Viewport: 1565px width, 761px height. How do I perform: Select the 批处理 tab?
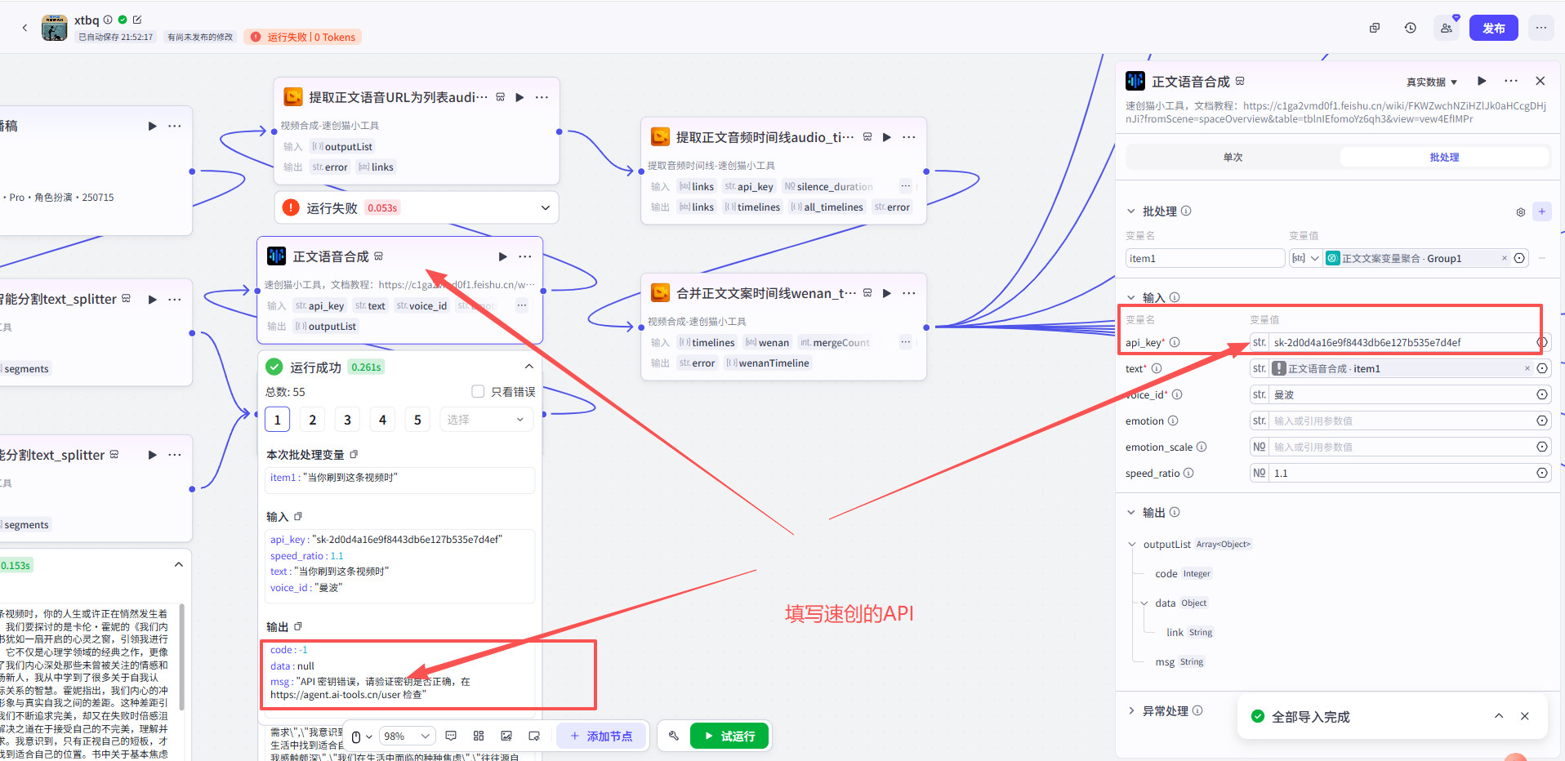pyautogui.click(x=1443, y=157)
